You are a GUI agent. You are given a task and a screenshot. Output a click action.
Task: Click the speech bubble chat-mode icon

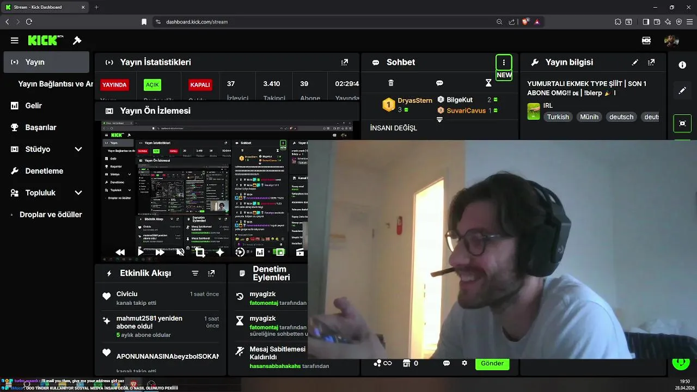439,83
